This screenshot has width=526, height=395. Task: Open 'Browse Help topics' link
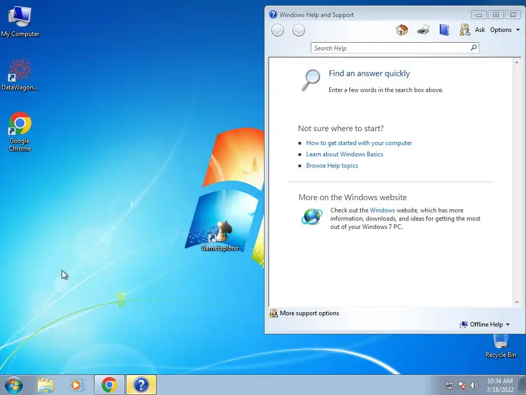click(x=332, y=166)
